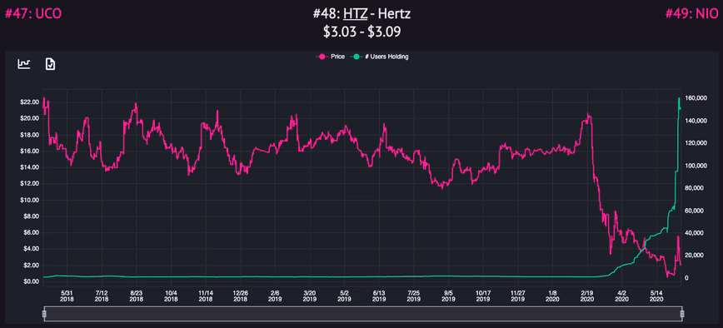This screenshot has width=723, height=328.
Task: Click the $4.00 price axis label
Action: click(32, 249)
